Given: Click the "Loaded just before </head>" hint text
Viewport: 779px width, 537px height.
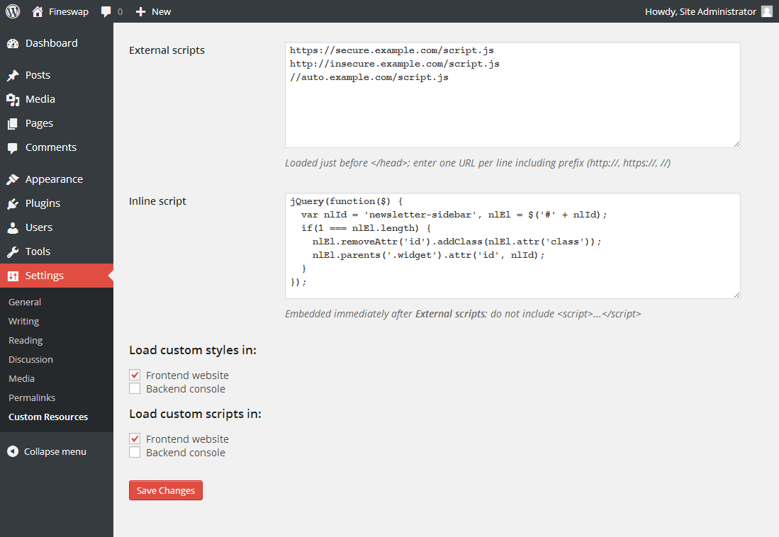Looking at the screenshot, I should [478, 163].
